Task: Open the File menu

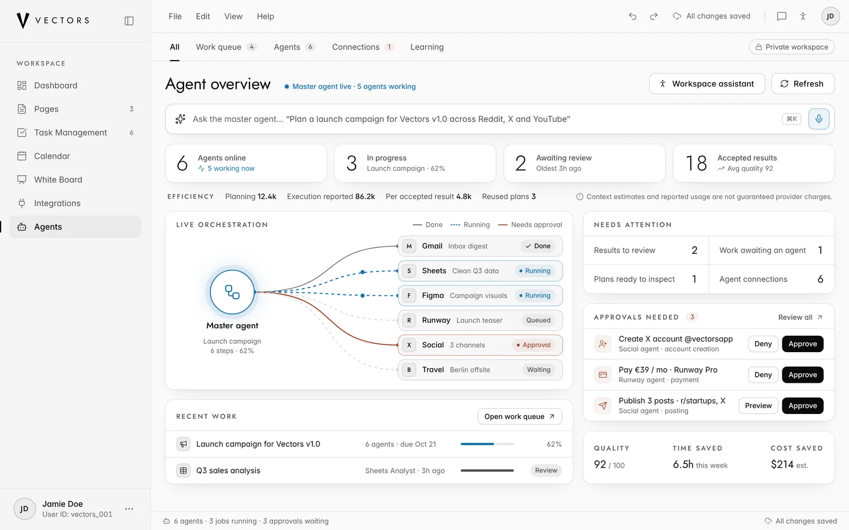Action: pyautogui.click(x=175, y=16)
